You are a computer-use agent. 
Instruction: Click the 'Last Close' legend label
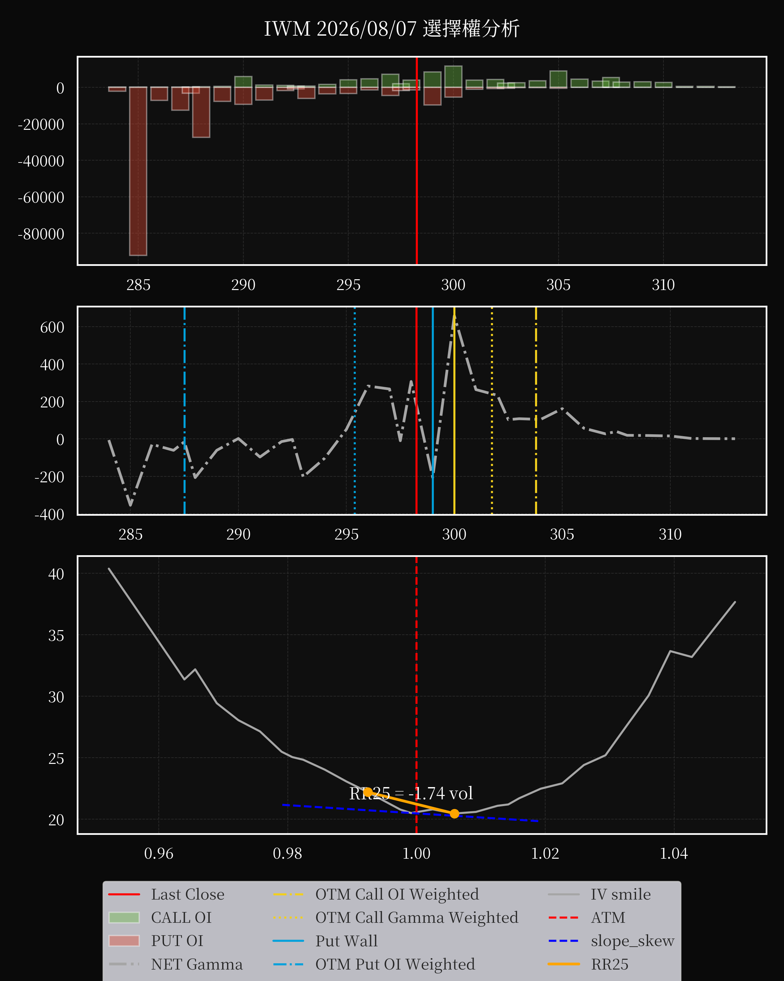pos(188,894)
